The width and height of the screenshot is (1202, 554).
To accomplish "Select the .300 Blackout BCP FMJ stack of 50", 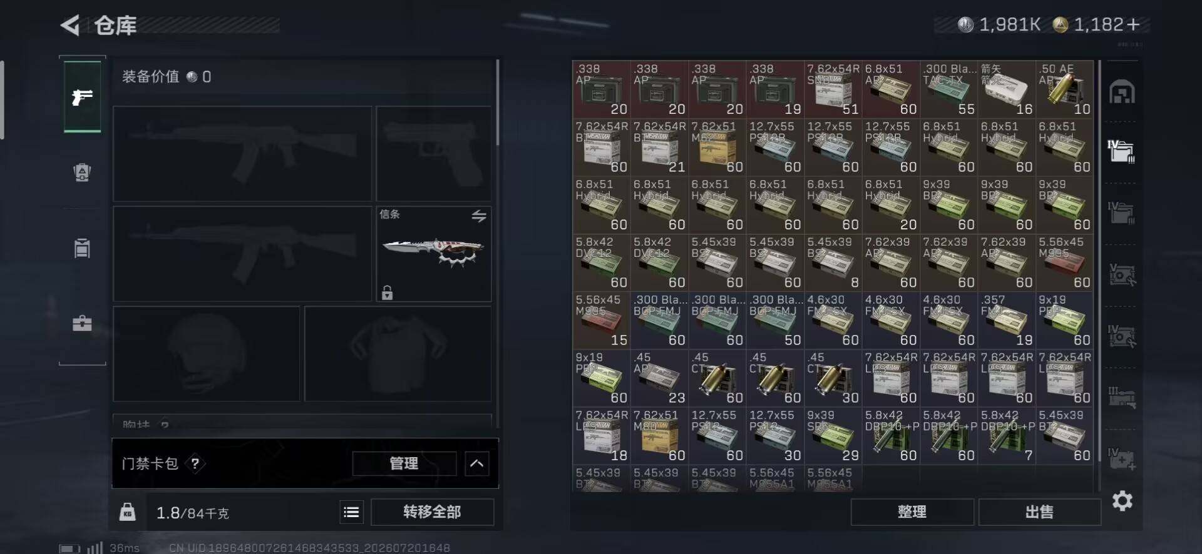I will (x=775, y=321).
